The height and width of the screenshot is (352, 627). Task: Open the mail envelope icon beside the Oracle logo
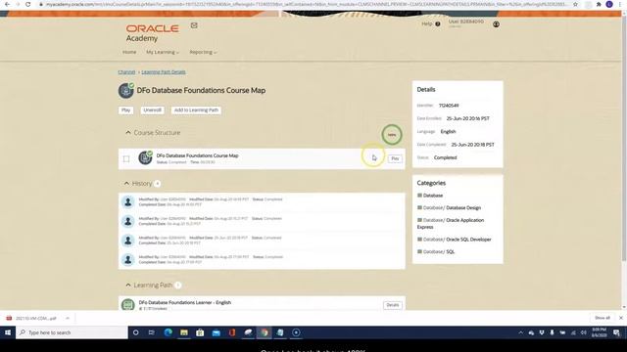(x=194, y=25)
